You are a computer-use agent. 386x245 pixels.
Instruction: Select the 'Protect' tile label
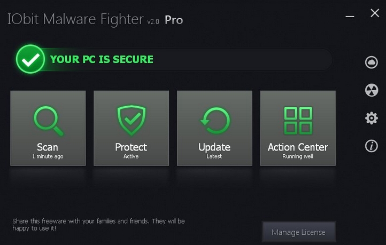click(x=131, y=147)
